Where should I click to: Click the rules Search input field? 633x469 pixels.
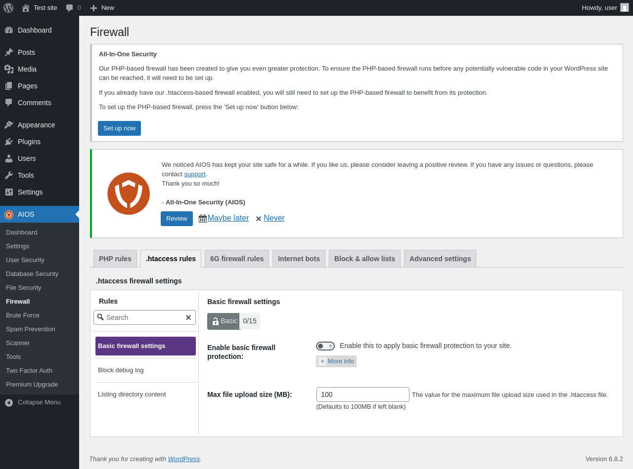pyautogui.click(x=144, y=317)
